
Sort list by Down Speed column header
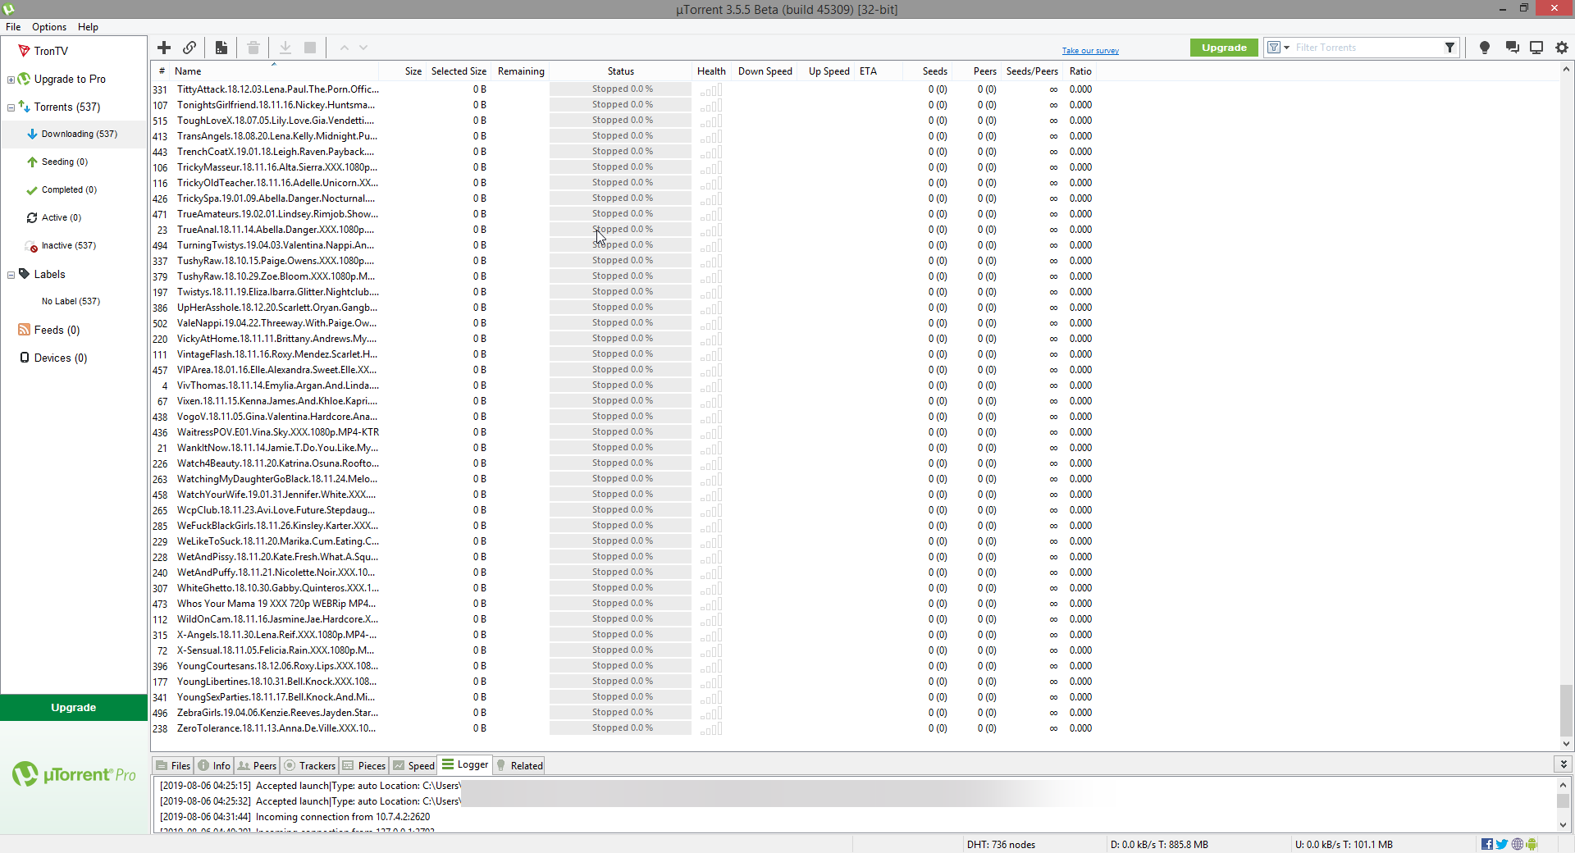click(x=765, y=71)
